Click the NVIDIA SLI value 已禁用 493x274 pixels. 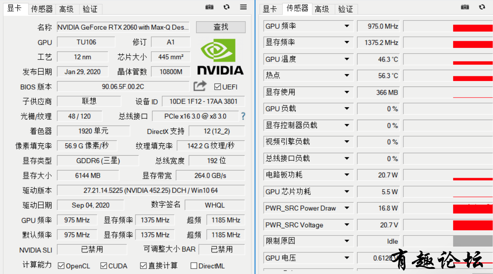pos(92,249)
